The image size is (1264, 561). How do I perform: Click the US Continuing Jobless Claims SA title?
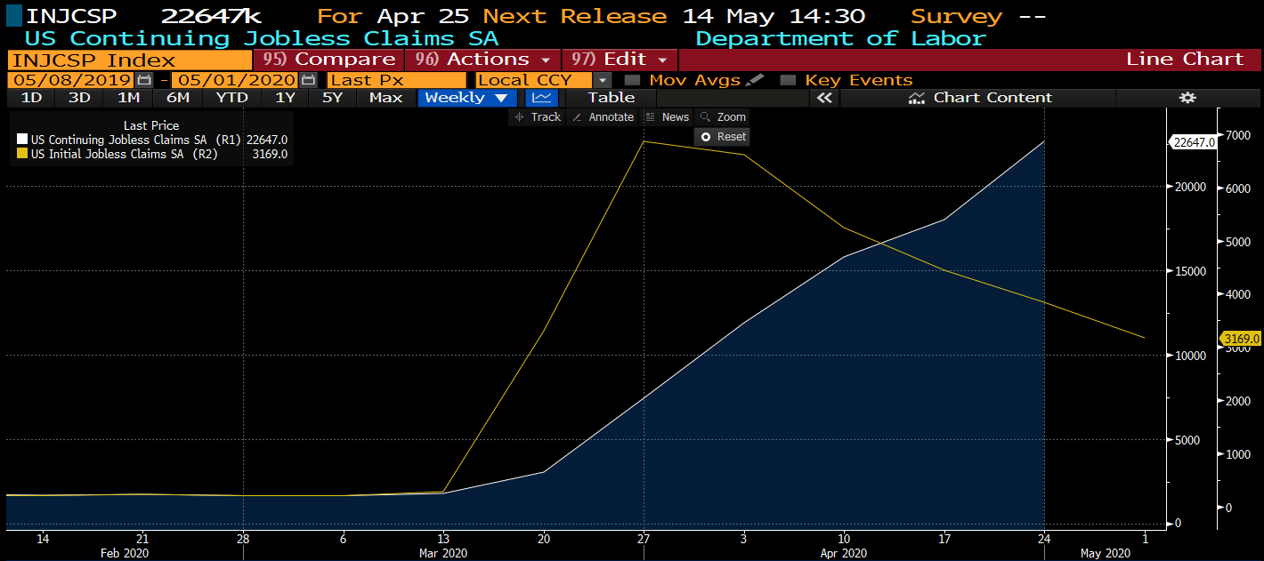[262, 39]
